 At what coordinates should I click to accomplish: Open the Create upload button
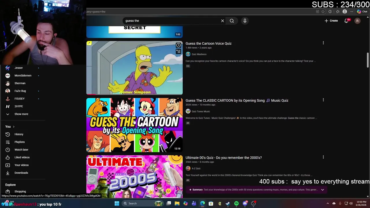point(331,21)
